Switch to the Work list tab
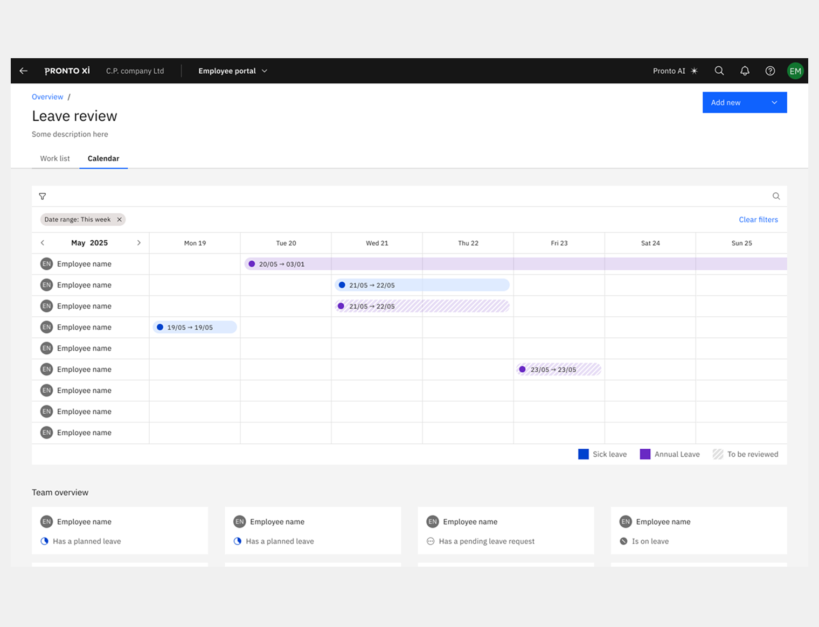 coord(55,158)
